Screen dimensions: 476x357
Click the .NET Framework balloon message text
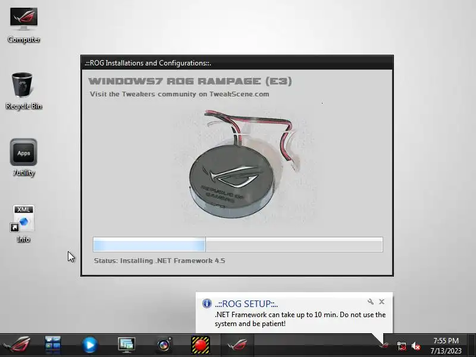[300, 319]
